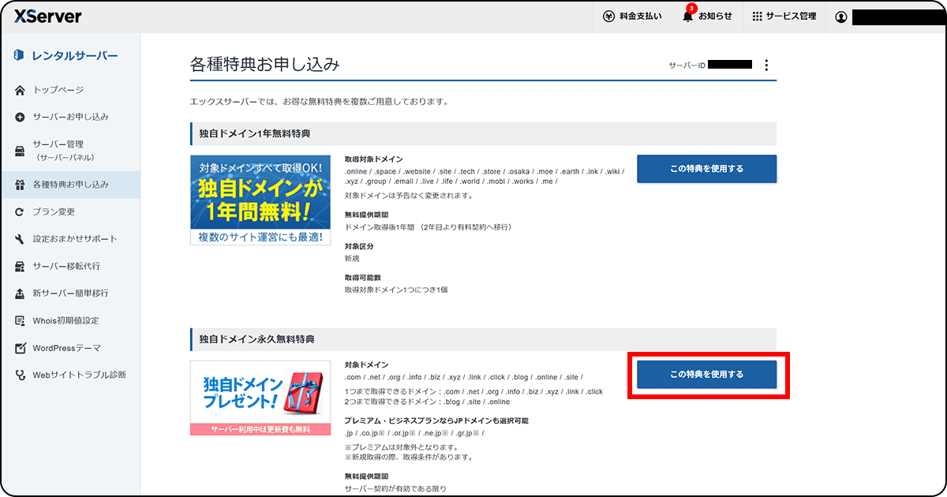
Task: Click the service management grid icon
Action: (x=757, y=17)
